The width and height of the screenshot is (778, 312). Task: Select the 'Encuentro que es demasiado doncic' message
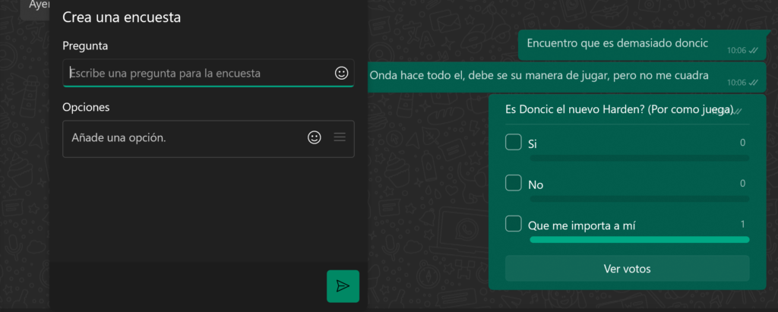point(617,43)
